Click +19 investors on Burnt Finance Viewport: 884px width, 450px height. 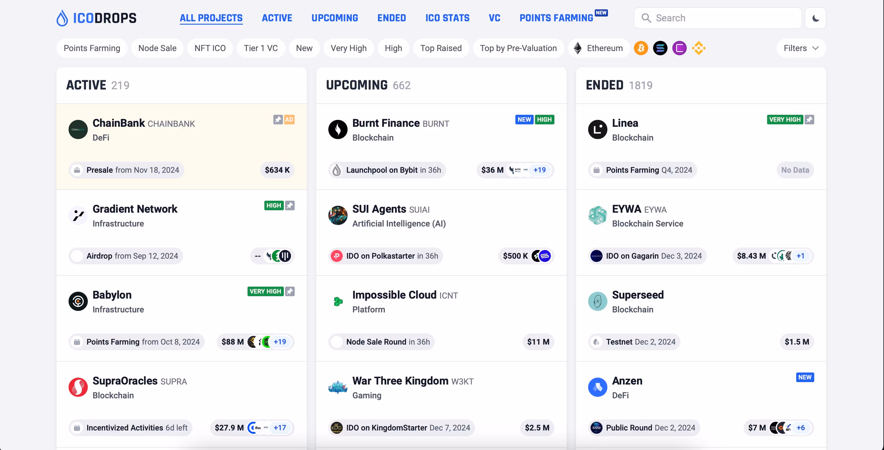[539, 170]
